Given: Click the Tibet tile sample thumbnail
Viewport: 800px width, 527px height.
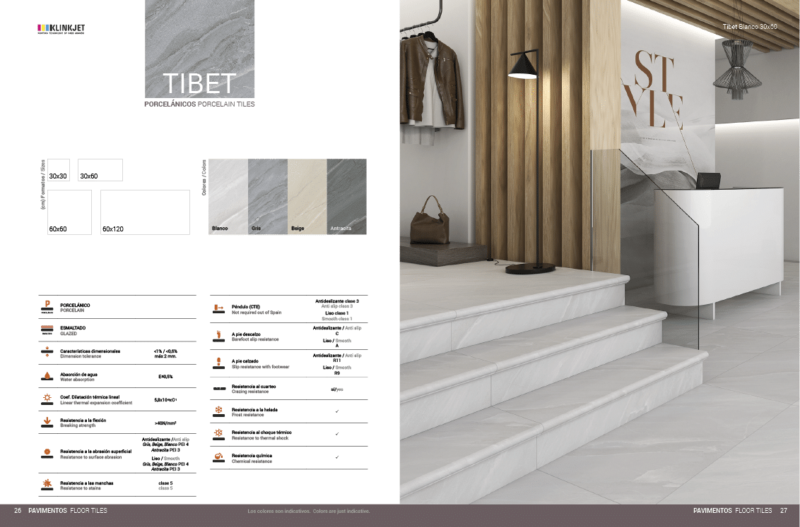Looking at the screenshot, I should (199, 49).
